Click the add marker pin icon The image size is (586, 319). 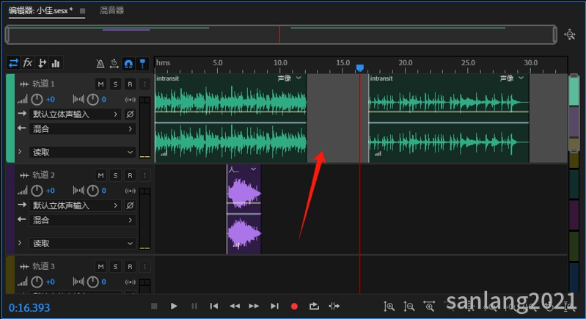tap(142, 64)
